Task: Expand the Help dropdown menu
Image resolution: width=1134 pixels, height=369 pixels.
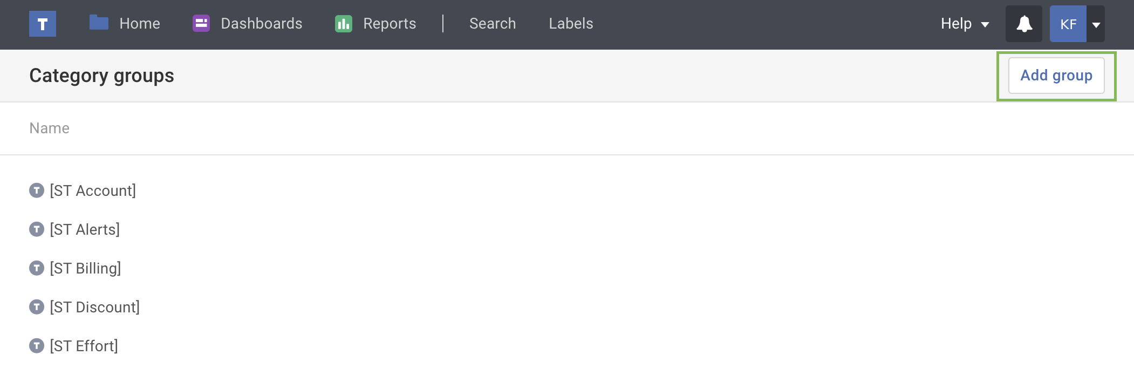Action: tap(965, 24)
